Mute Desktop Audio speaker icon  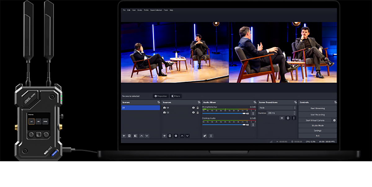(248, 125)
